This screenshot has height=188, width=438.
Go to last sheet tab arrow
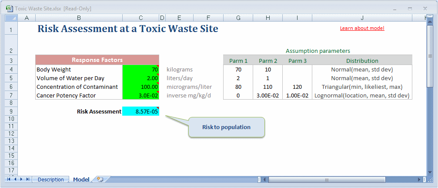tap(28, 179)
